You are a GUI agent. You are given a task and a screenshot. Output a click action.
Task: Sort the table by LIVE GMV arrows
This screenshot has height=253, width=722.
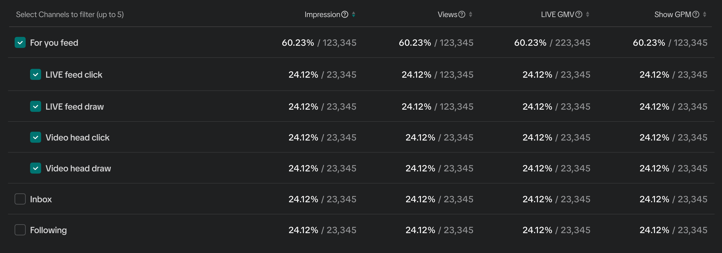pos(588,15)
